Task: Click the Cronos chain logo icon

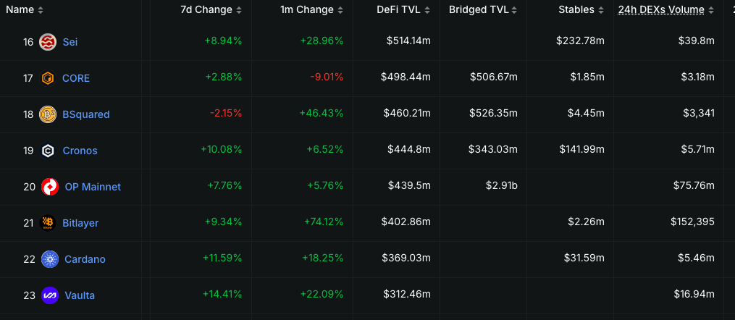Action: 48,151
